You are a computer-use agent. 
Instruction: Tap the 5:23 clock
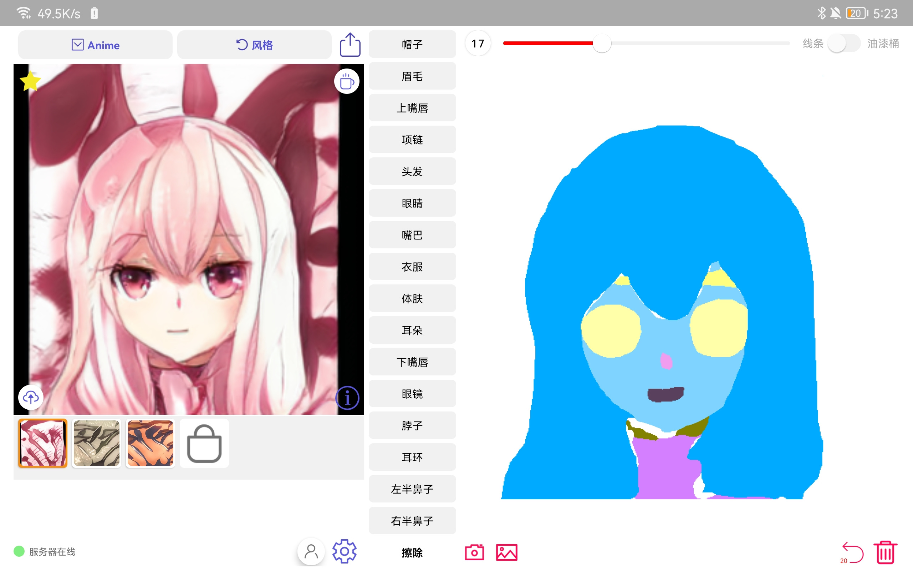click(x=885, y=14)
